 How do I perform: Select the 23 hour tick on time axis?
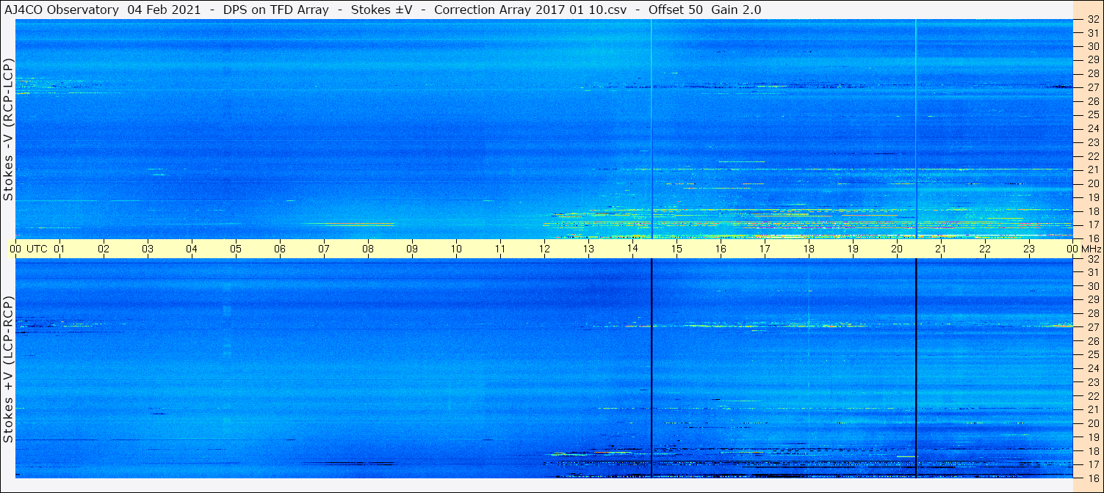(x=1029, y=249)
